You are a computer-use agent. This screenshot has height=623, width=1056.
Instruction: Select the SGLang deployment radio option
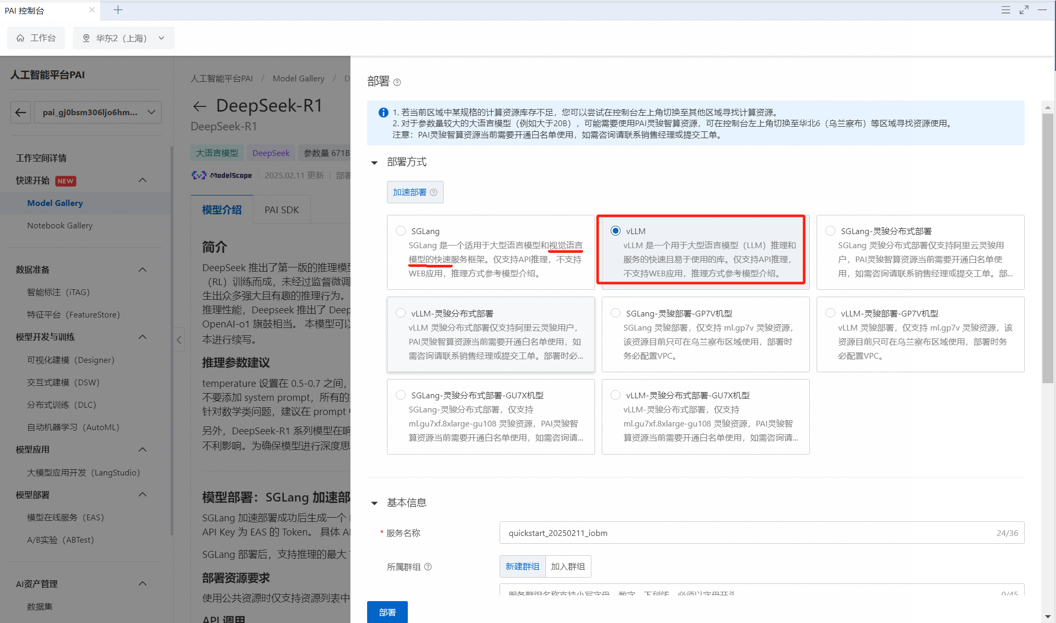point(400,231)
